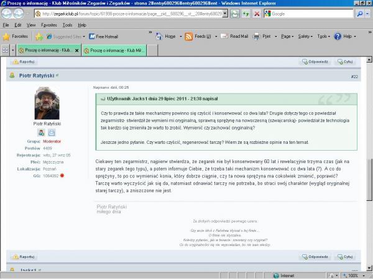
Task: Go back with the browser Back arrow
Action: (x=6, y=14)
